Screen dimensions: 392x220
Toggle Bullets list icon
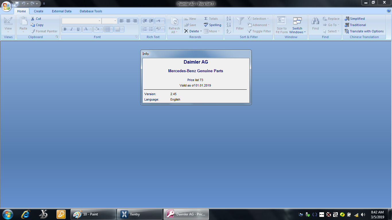[151, 29]
